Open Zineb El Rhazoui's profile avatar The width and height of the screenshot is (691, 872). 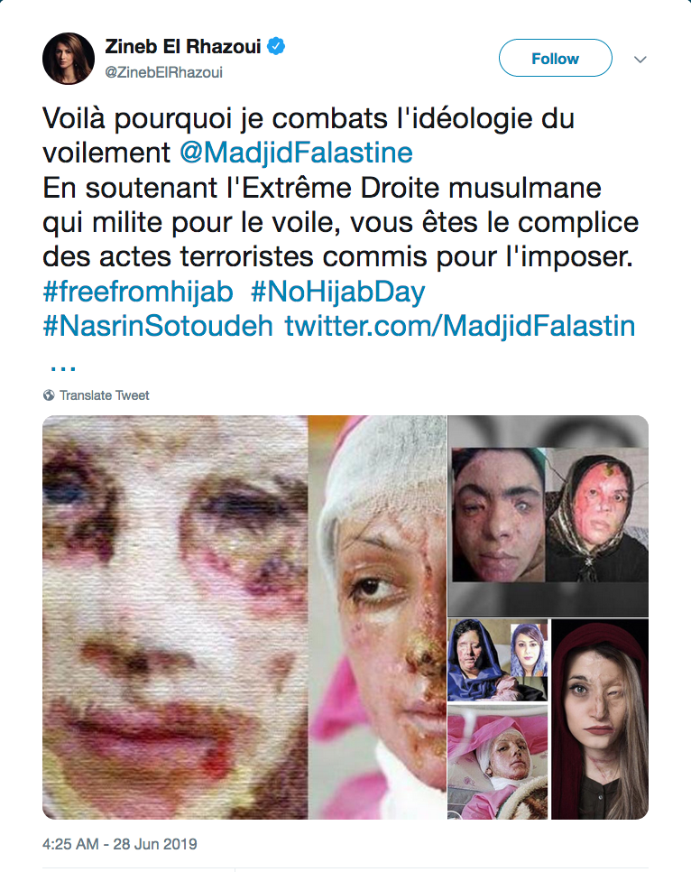coord(69,59)
